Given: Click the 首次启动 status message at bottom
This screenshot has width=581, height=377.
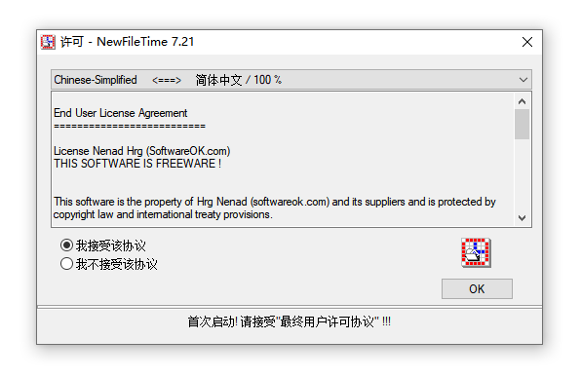Looking at the screenshot, I should pos(289,321).
